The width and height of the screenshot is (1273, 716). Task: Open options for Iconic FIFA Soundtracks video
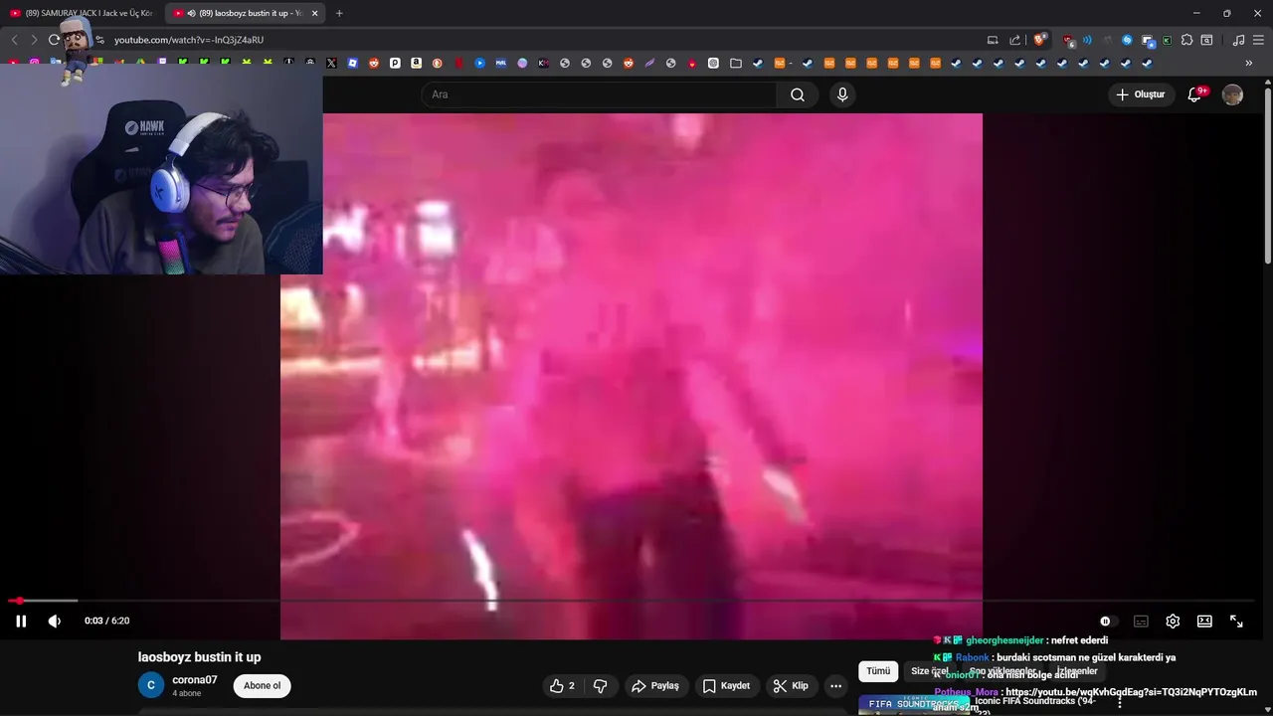pos(1120,703)
